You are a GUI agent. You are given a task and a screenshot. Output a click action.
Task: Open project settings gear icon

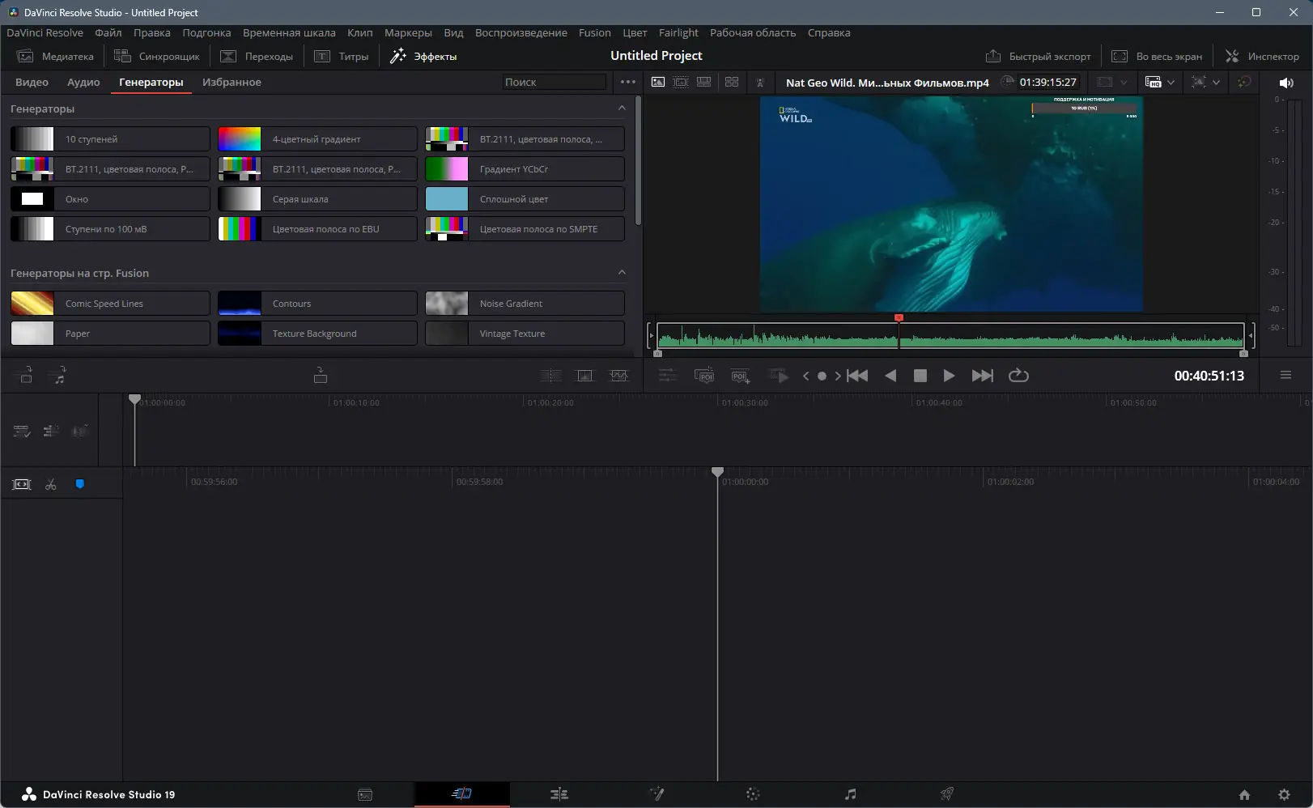tap(1284, 794)
